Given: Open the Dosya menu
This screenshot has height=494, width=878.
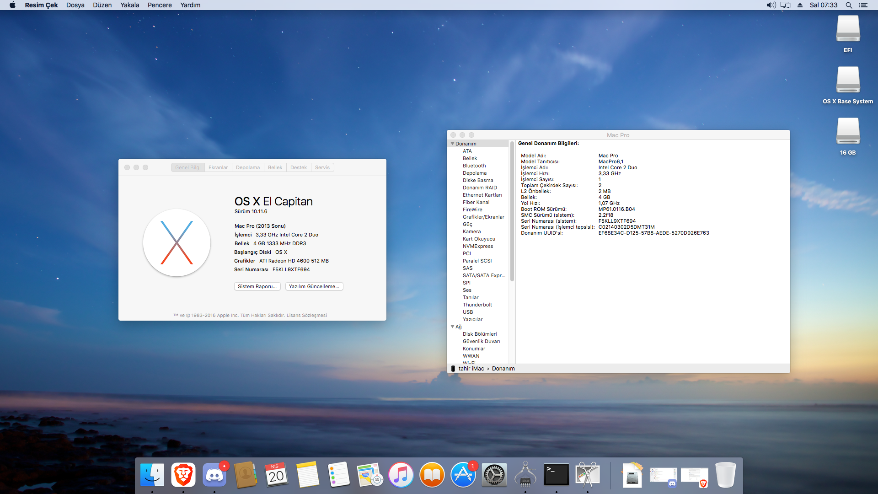Looking at the screenshot, I should tap(75, 5).
